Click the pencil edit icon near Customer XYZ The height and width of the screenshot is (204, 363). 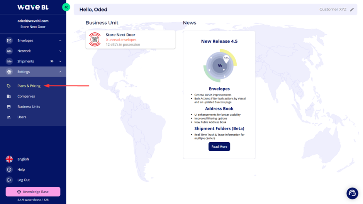click(352, 10)
